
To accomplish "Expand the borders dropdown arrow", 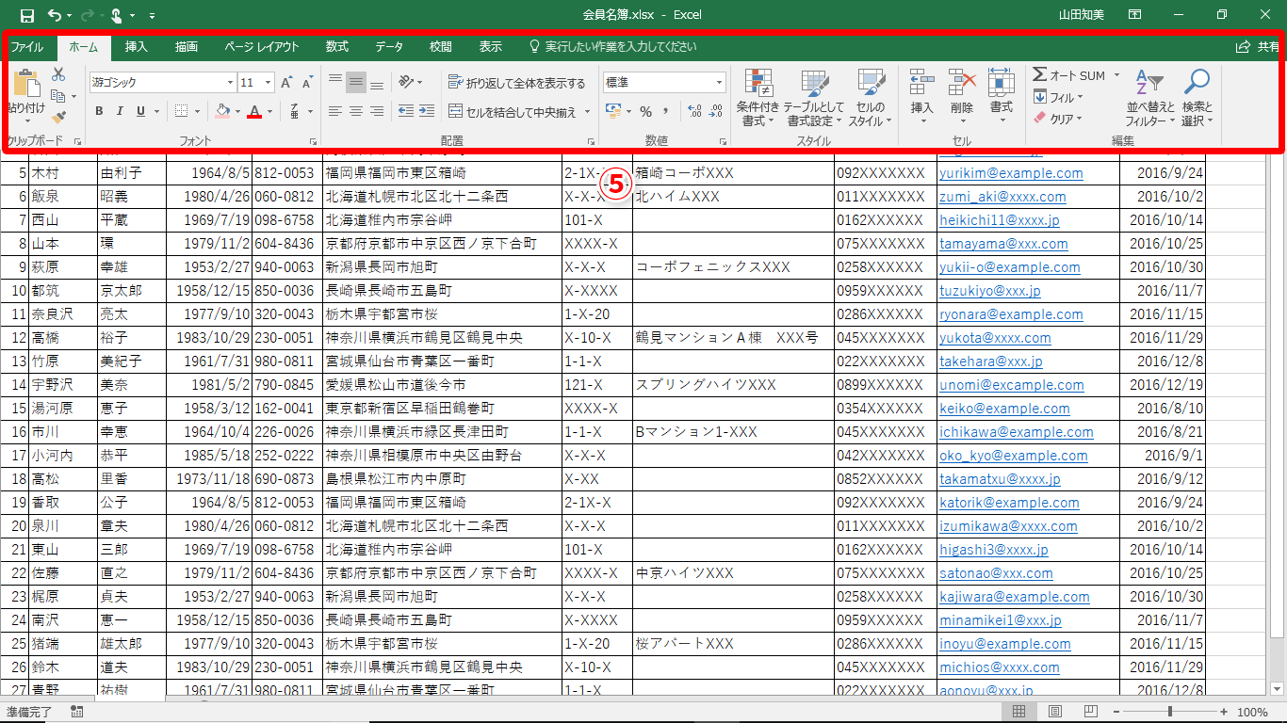I will (x=198, y=111).
